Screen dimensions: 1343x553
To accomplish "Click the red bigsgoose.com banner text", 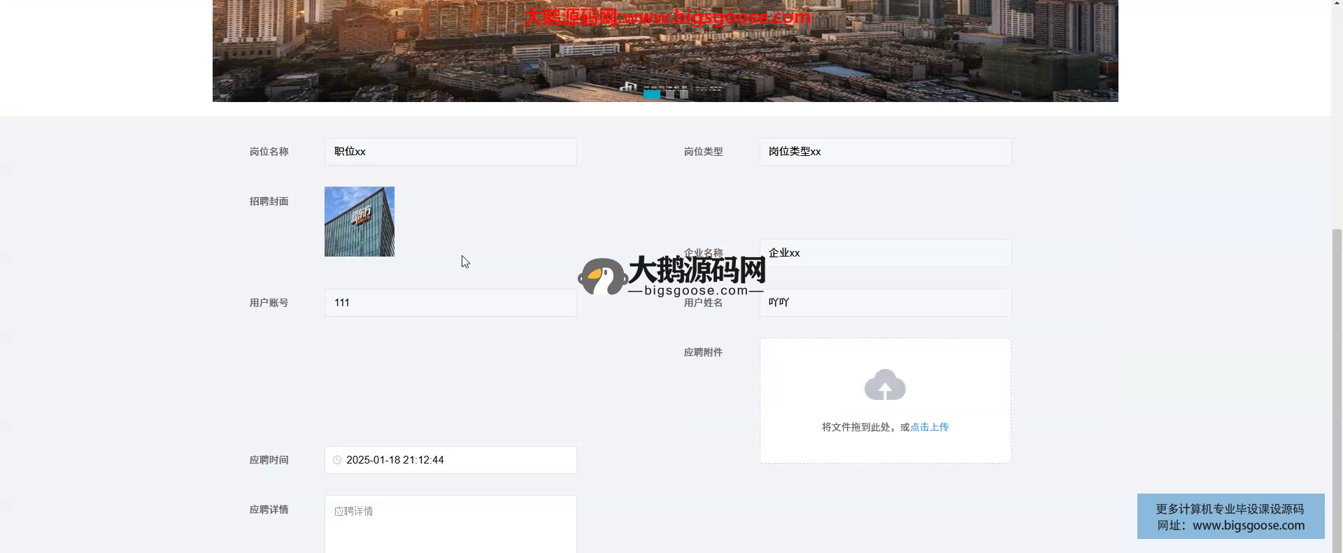I will [x=667, y=17].
